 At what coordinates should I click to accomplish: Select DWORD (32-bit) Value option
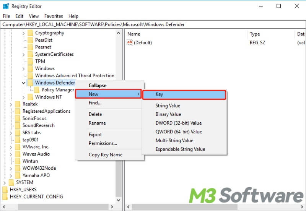pyautogui.click(x=184, y=123)
